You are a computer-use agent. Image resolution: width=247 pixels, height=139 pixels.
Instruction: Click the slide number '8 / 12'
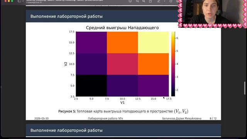click(x=213, y=119)
